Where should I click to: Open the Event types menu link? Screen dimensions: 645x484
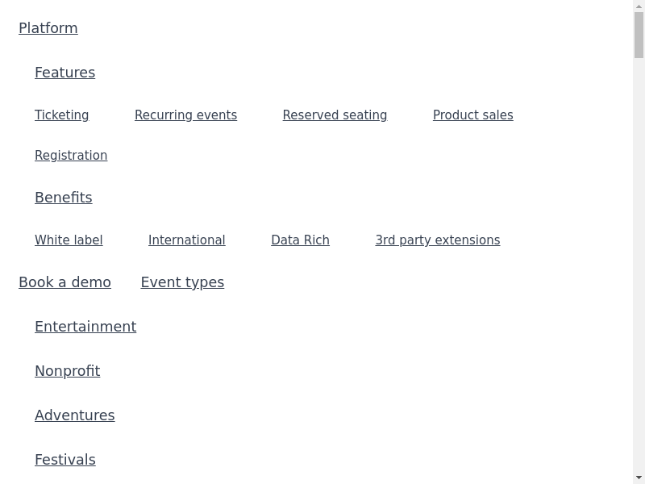click(x=182, y=282)
